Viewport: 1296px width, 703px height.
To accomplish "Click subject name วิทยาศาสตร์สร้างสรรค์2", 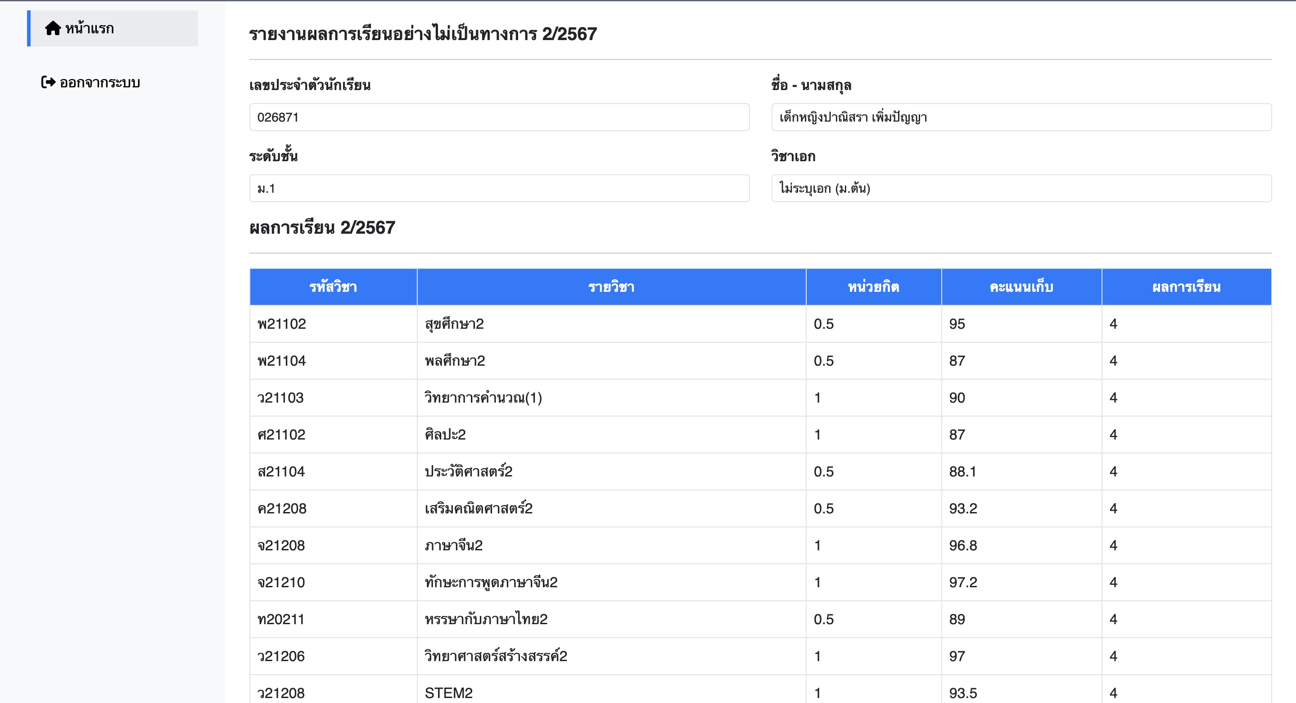I will tap(496, 656).
